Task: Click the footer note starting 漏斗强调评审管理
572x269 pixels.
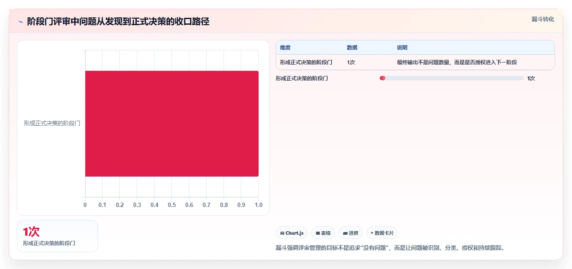Action: (391, 248)
